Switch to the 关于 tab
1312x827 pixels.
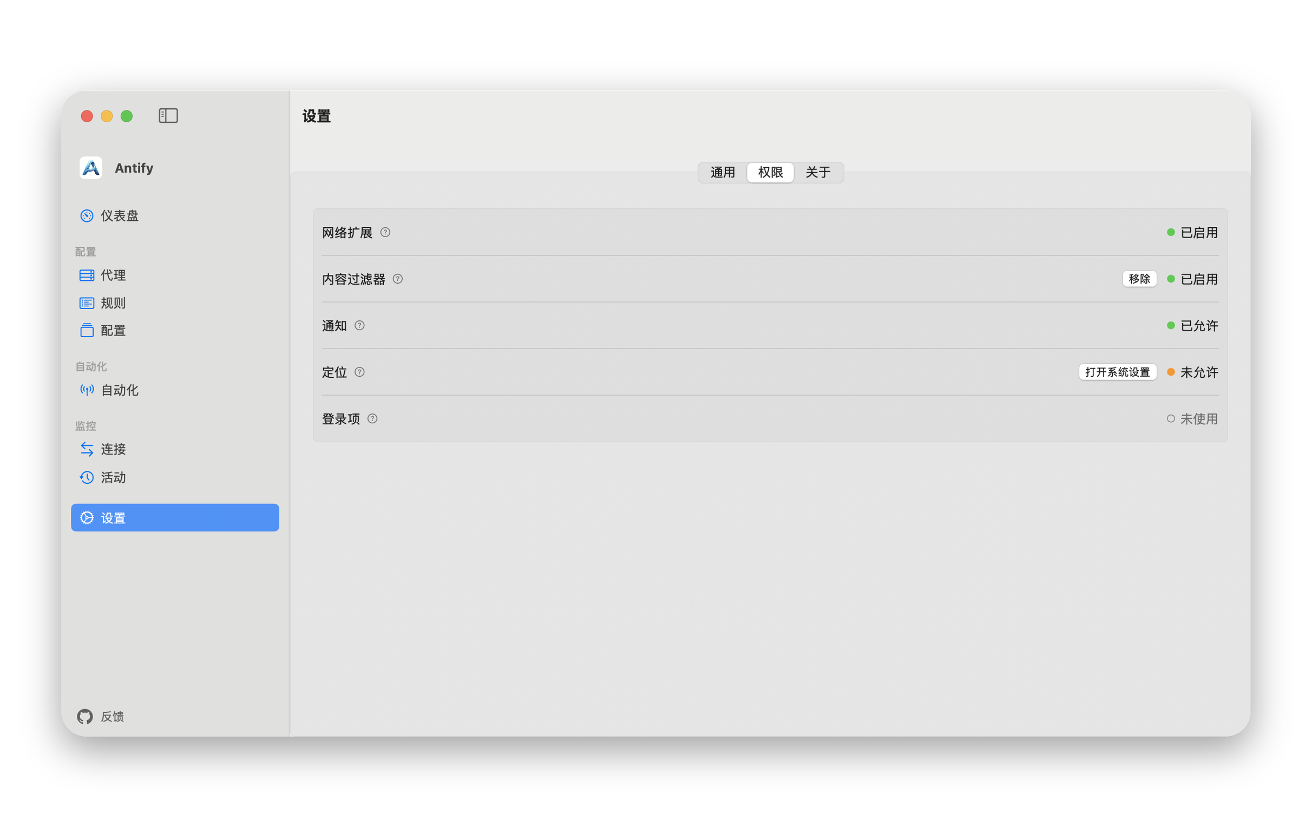(818, 173)
